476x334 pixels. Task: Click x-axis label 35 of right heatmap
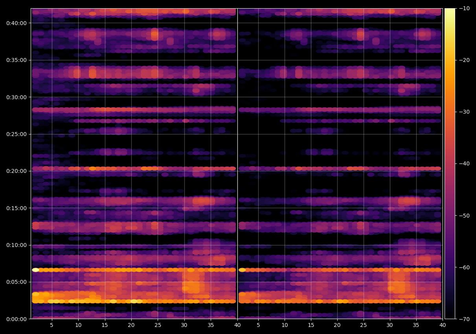(416, 325)
